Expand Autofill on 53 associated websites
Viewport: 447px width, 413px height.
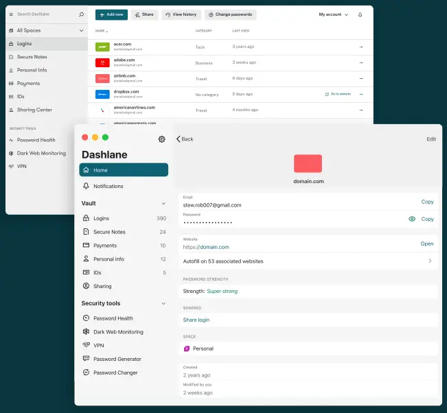click(308, 261)
